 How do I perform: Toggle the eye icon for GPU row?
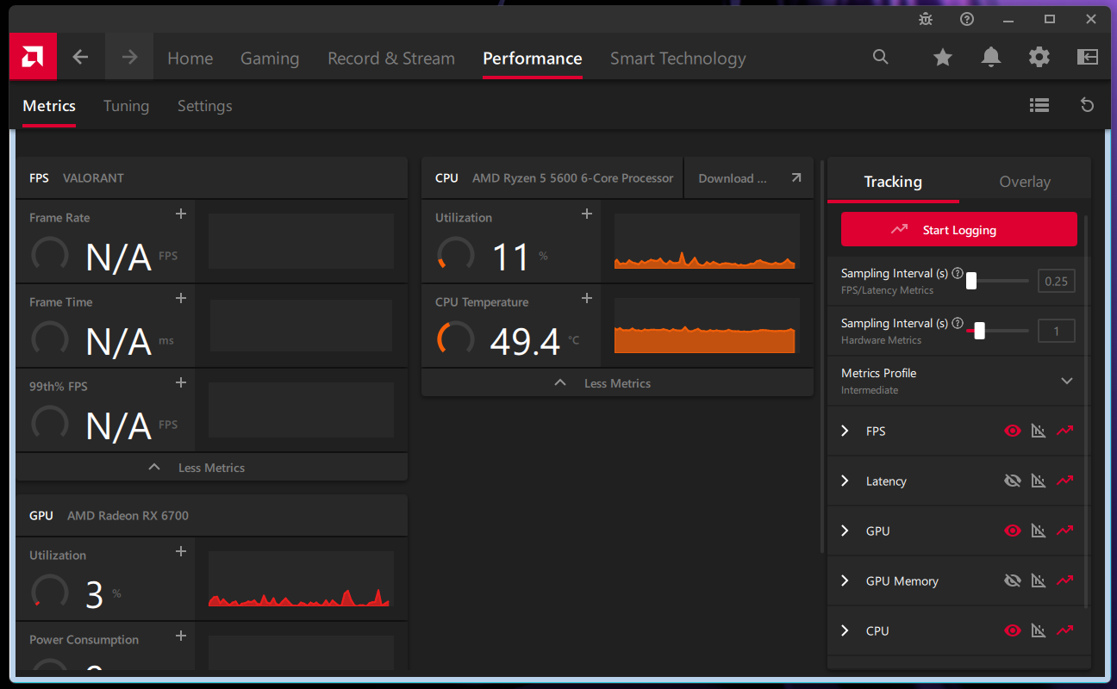point(1013,531)
